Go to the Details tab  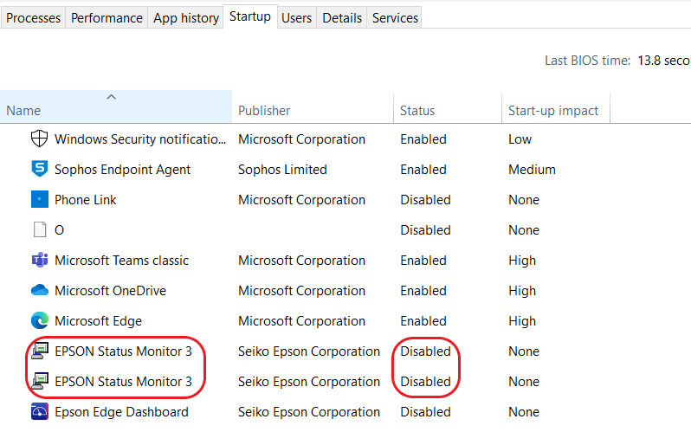(x=342, y=18)
